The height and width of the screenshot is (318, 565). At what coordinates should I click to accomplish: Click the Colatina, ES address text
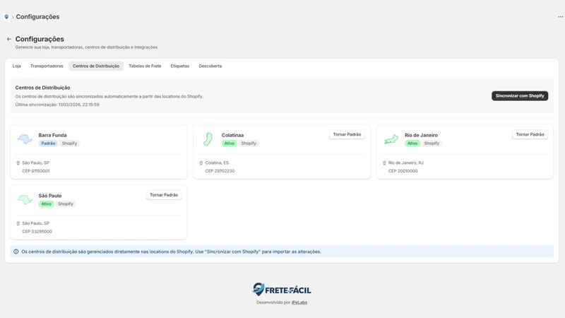pyautogui.click(x=217, y=163)
